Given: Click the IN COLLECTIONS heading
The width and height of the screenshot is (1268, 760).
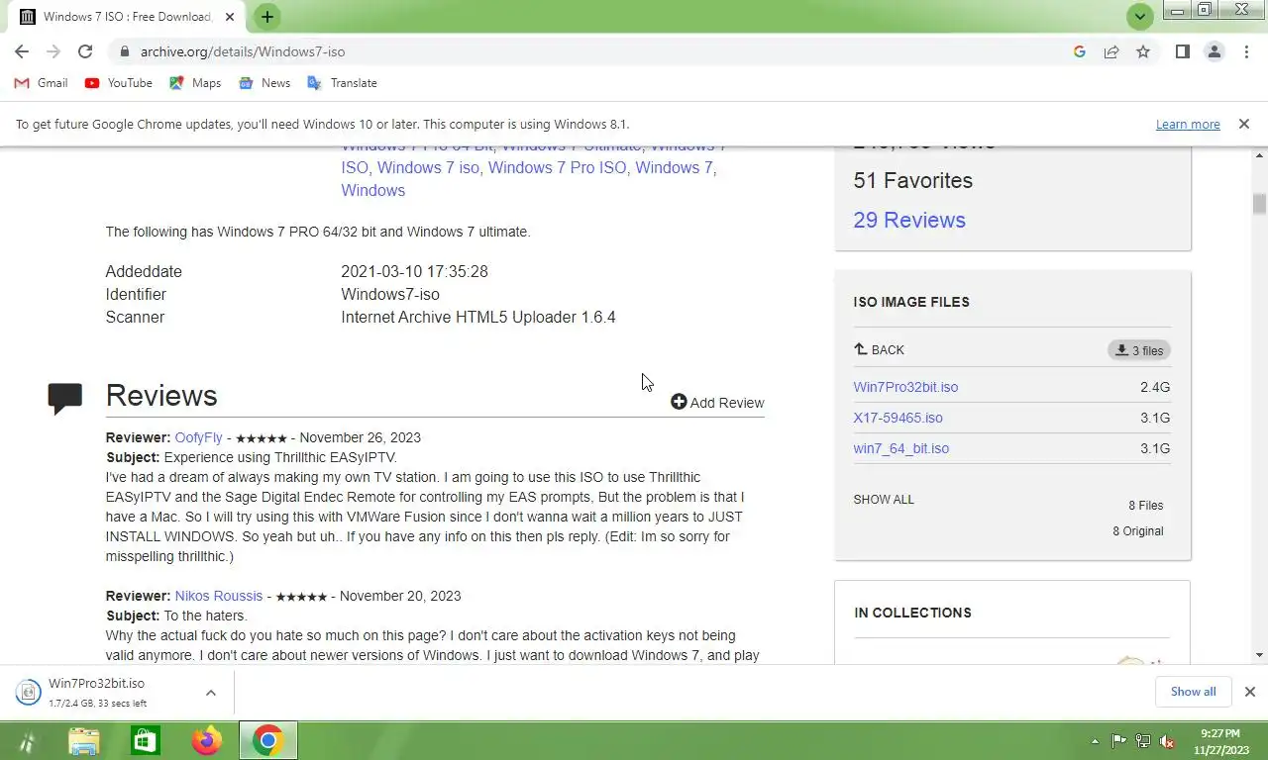Looking at the screenshot, I should (912, 613).
